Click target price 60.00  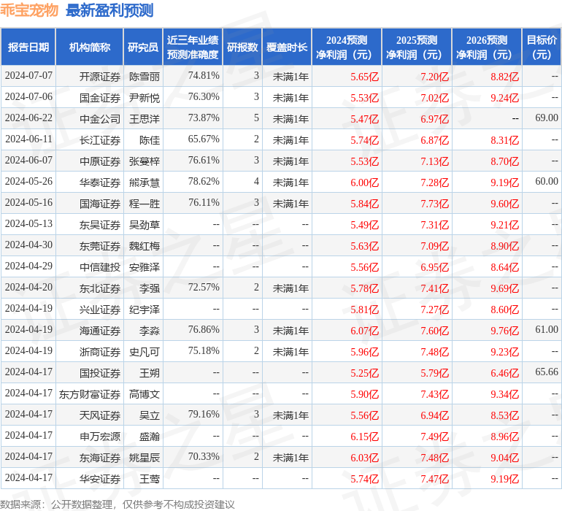coord(546,181)
